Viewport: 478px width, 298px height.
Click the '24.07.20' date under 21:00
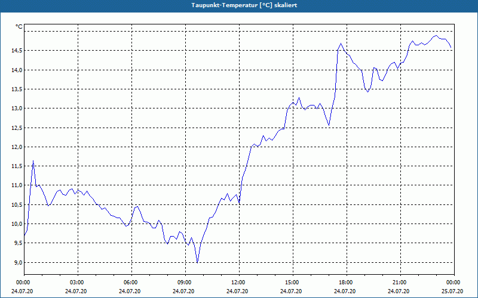pyautogui.click(x=399, y=291)
